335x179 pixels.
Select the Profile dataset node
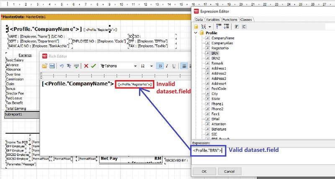click(x=211, y=33)
